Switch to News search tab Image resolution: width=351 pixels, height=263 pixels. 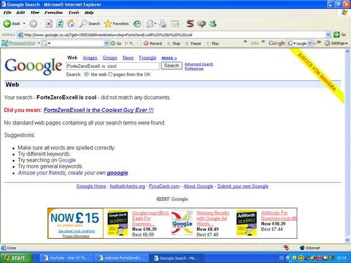click(128, 58)
